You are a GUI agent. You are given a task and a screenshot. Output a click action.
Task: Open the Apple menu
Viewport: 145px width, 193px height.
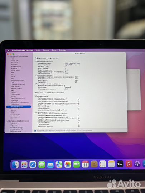(9, 50)
